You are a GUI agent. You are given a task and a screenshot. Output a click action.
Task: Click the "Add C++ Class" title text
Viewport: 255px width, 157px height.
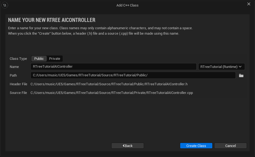coord(127,5)
